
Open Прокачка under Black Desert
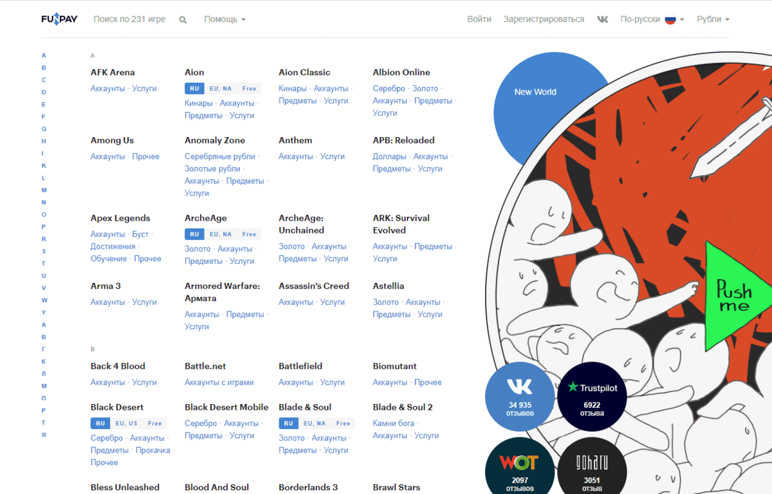click(x=153, y=450)
